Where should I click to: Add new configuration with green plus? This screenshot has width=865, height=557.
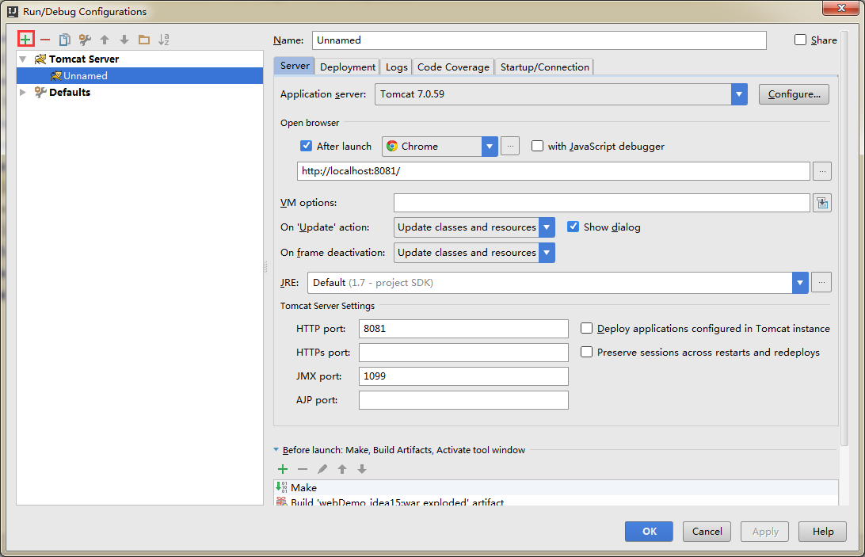tap(25, 39)
